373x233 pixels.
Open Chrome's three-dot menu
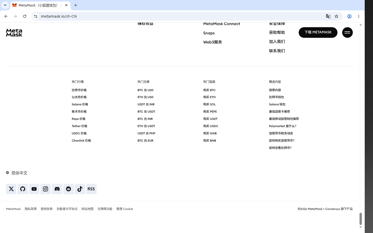(x=359, y=16)
